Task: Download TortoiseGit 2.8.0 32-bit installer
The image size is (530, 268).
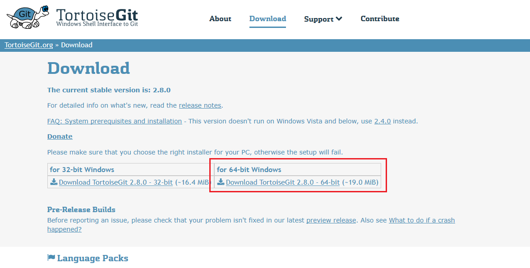Action: coord(115,182)
